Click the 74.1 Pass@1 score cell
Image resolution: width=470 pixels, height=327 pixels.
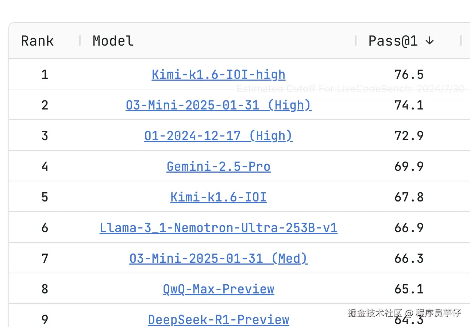click(x=409, y=105)
